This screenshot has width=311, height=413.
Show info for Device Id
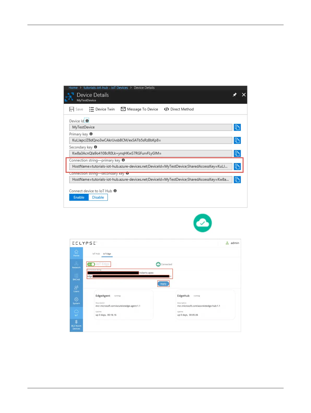point(87,121)
